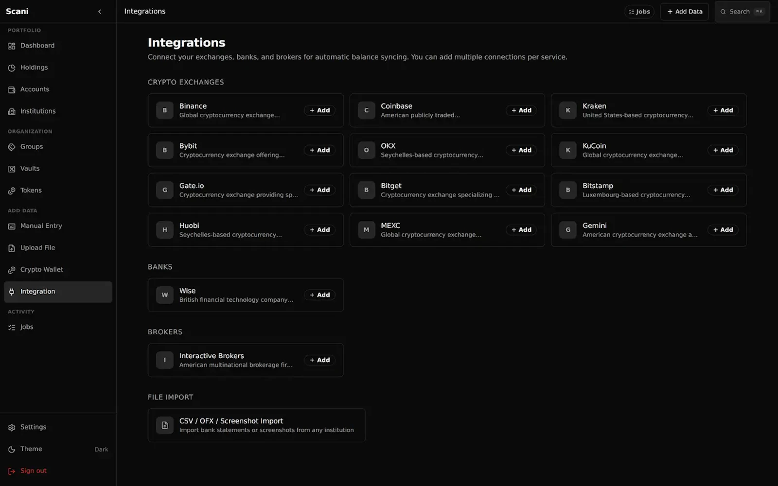This screenshot has height=486, width=778.
Task: Select the Bybit 'B' logo tile
Action: tap(165, 150)
